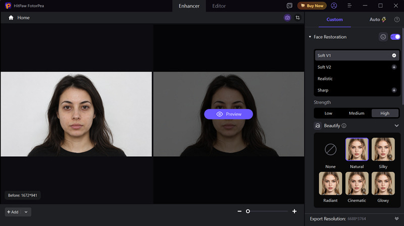Zoom in with the plus icon

294,211
